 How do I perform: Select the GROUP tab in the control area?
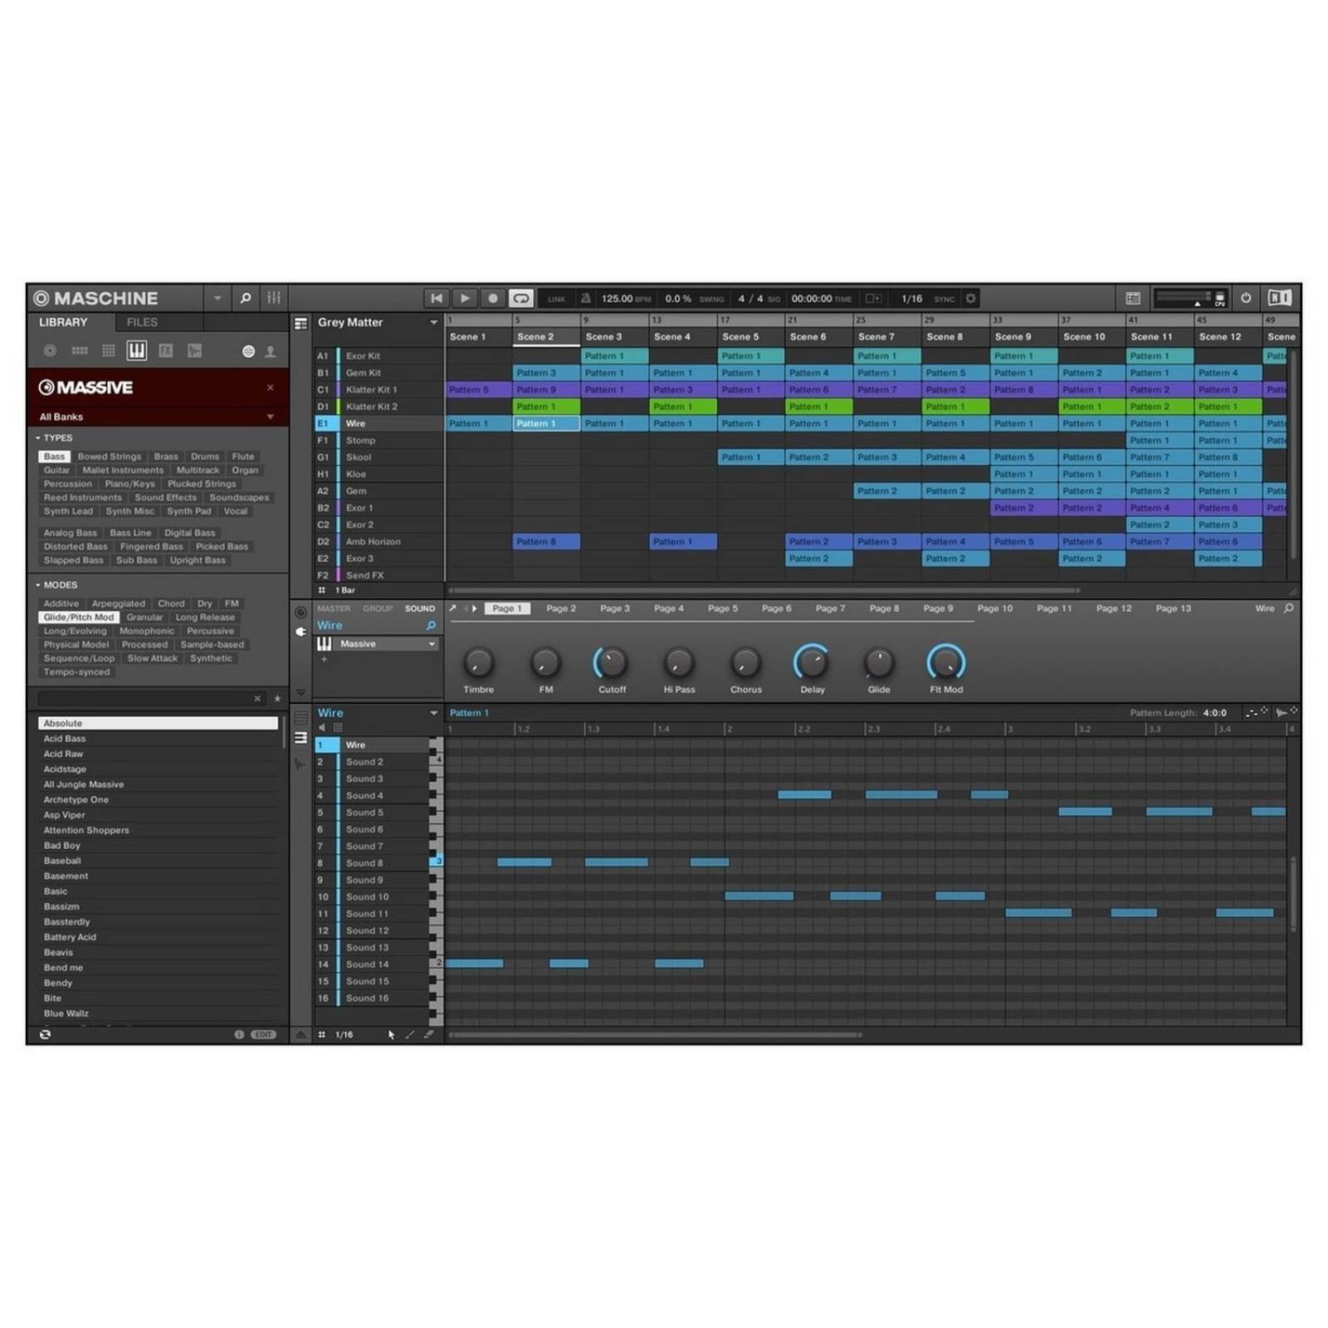click(378, 608)
